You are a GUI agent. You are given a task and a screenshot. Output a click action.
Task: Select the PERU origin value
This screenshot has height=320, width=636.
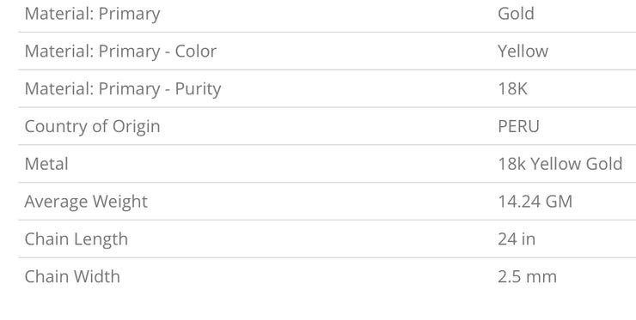click(x=519, y=126)
